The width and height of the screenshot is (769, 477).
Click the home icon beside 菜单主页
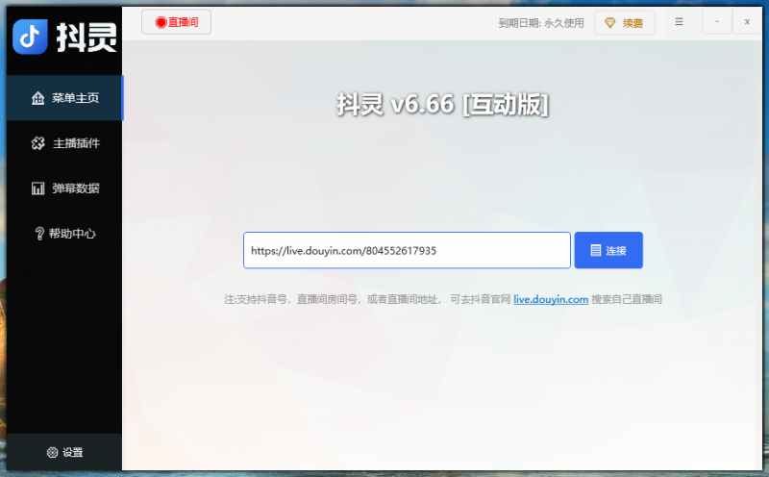pyautogui.click(x=38, y=98)
